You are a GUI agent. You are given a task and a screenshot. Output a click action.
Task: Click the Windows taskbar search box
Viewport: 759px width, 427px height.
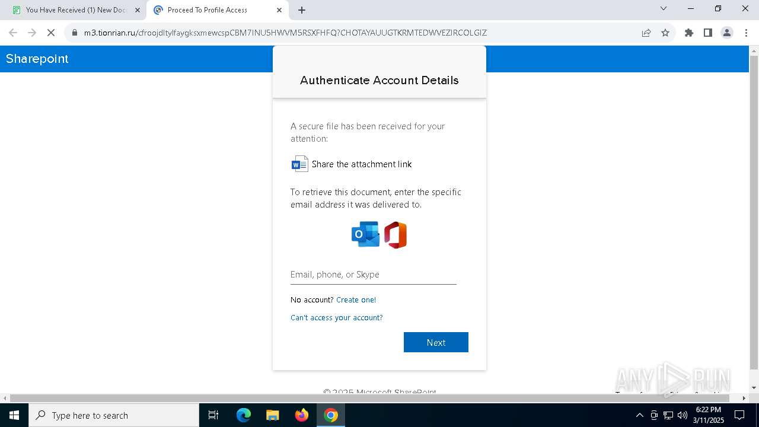(114, 415)
